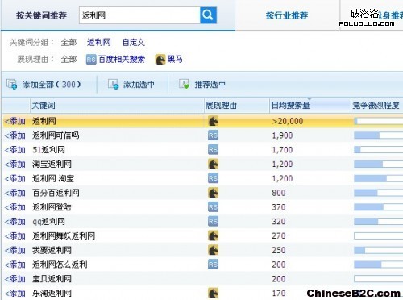403x300 pixels.
Task: Click the RS icon in the 返利网登陆 row
Action: pyautogui.click(x=213, y=207)
